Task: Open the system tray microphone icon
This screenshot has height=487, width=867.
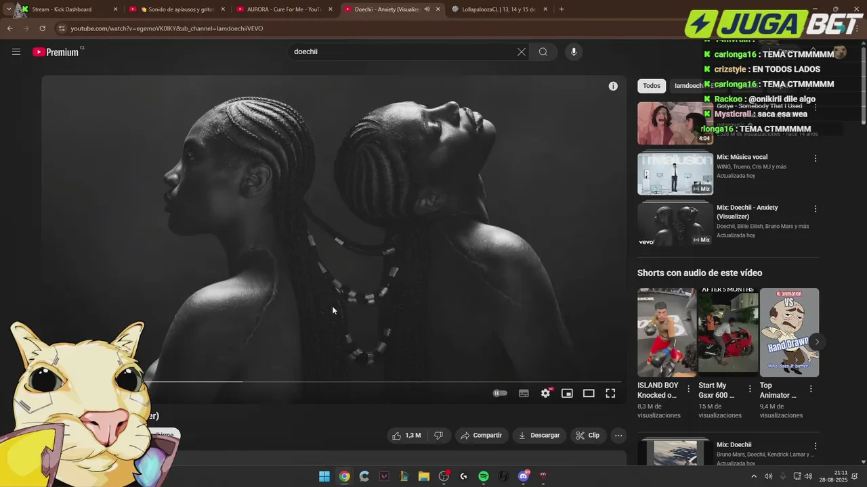Action: [783, 476]
